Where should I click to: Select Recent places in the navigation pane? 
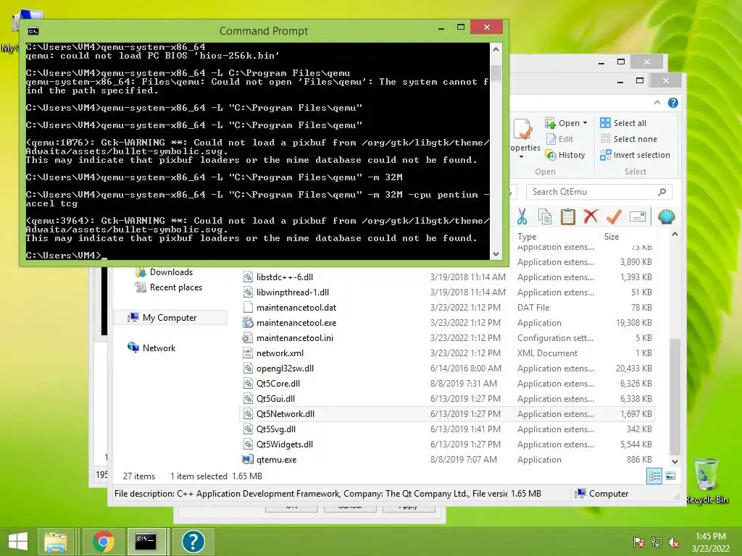point(168,287)
